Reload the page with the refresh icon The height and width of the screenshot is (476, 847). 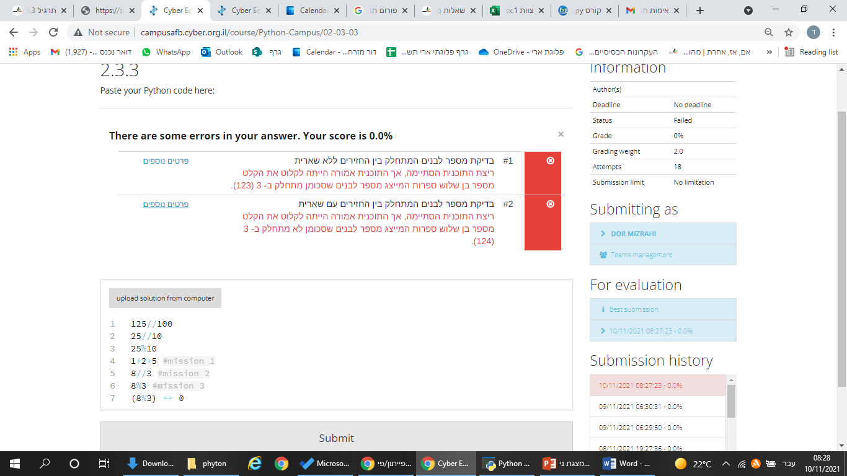click(x=53, y=32)
